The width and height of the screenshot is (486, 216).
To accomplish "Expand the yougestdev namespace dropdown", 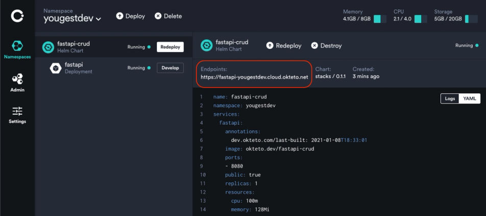I will (72, 18).
